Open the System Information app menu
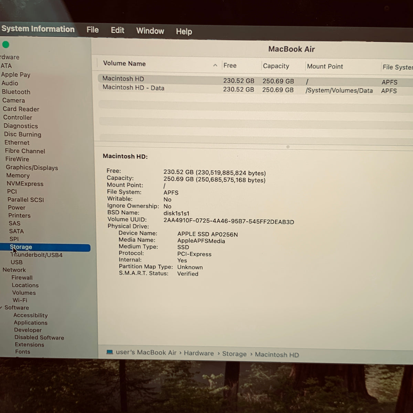 38,29
